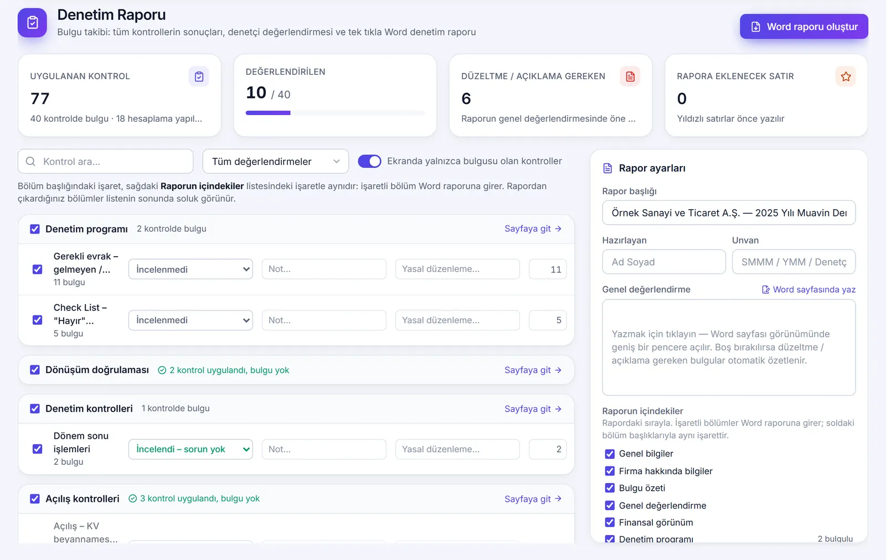This screenshot has height=560, width=886.
Task: Uncheck the Denetim programı section checkbox
Action: click(35, 229)
